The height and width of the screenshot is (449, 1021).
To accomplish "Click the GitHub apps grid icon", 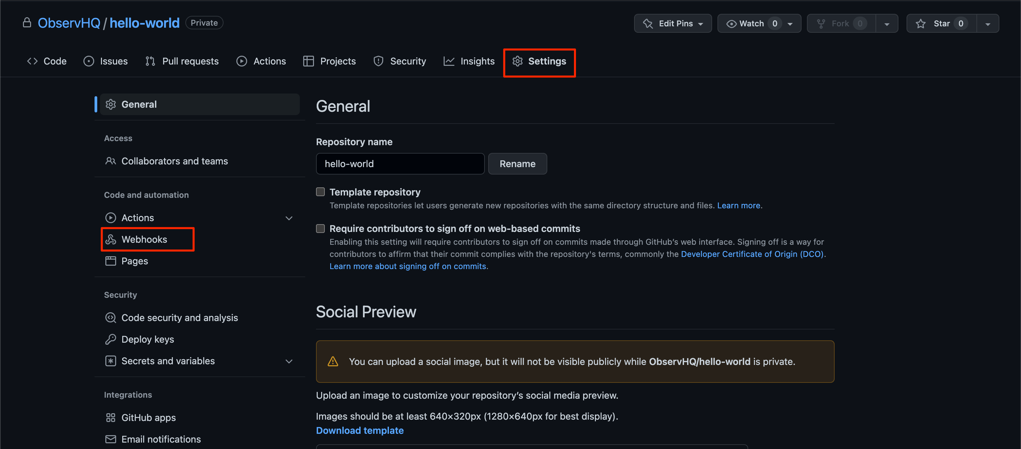I will (x=111, y=417).
